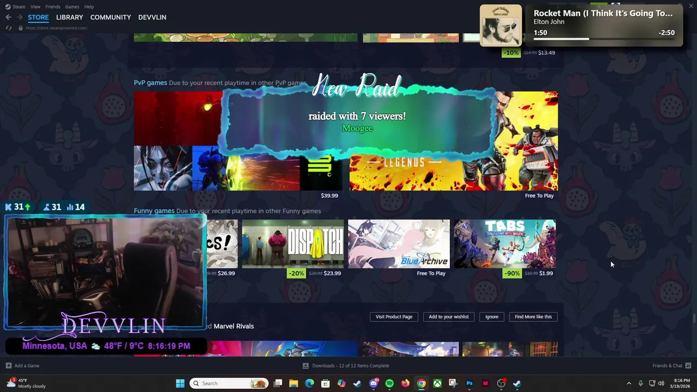Viewport: 697px width, 392px height.
Task: Open the Funny games category link
Action: pos(154,211)
